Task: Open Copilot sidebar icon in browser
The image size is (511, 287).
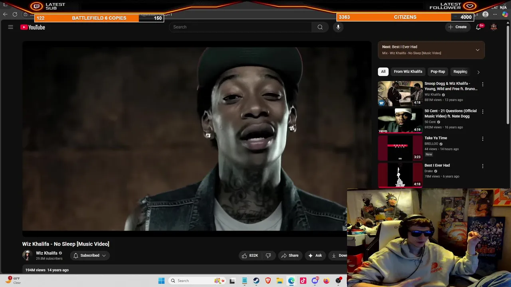Action: tap(505, 14)
